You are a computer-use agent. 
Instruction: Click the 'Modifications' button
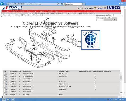(35, 15)
